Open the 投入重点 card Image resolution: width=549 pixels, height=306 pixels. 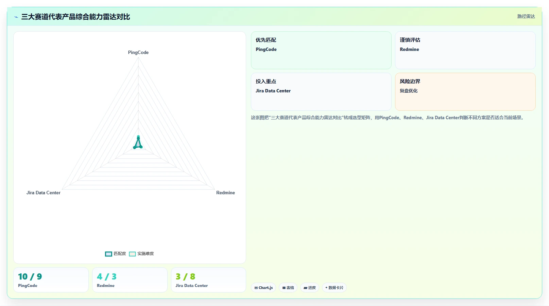point(321,92)
